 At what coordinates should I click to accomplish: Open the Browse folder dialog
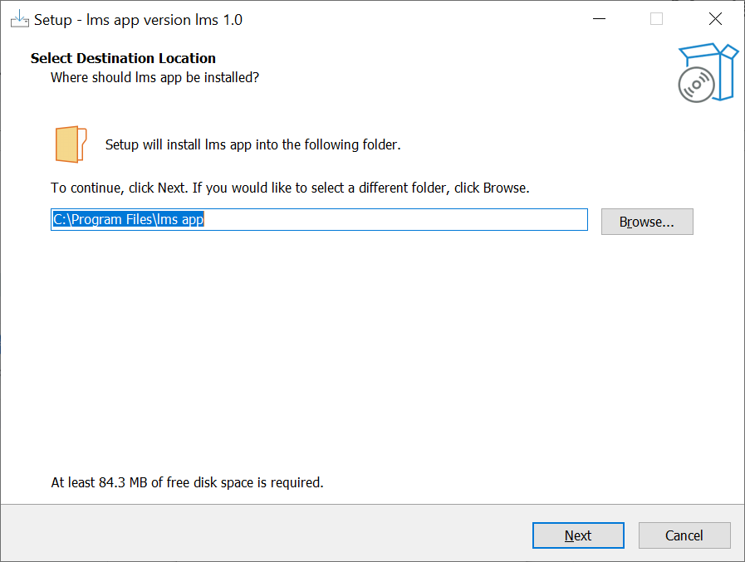click(646, 222)
